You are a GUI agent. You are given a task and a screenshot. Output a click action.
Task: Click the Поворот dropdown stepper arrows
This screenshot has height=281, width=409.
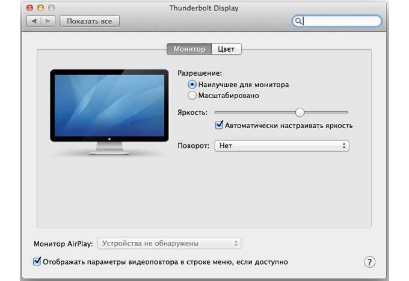point(344,146)
